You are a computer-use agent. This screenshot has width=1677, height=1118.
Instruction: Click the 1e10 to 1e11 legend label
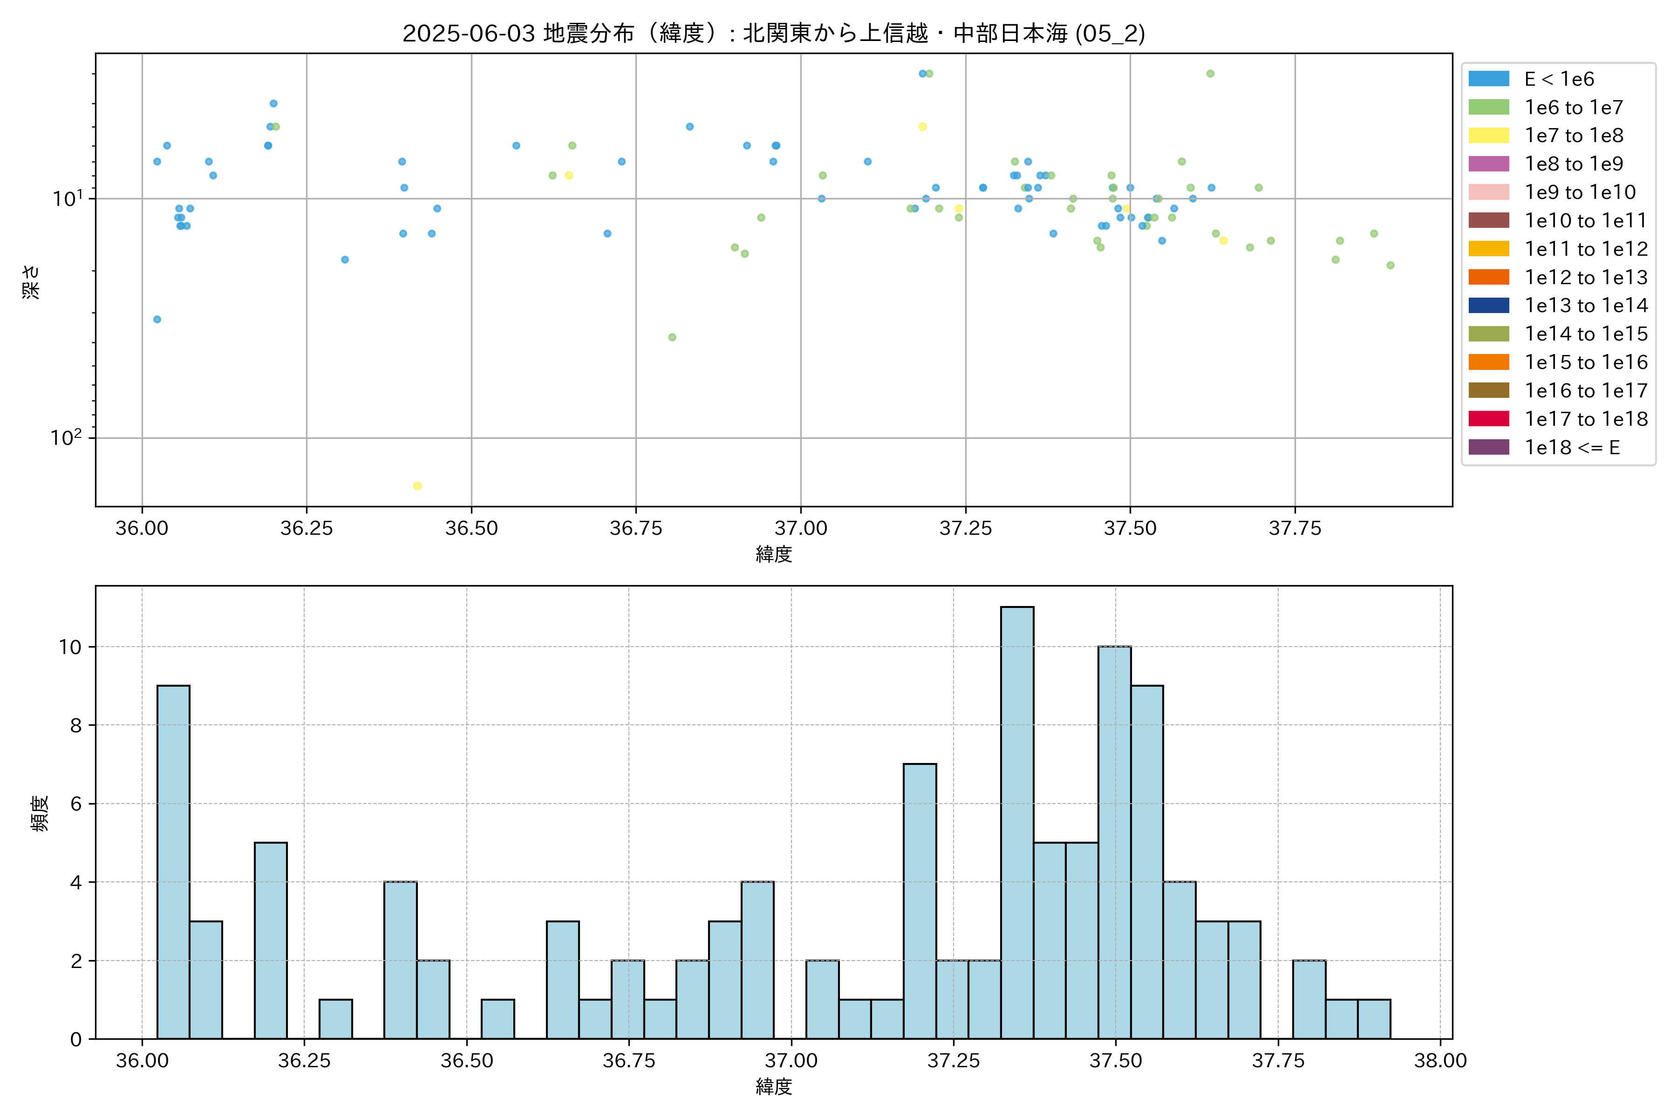click(x=1585, y=221)
